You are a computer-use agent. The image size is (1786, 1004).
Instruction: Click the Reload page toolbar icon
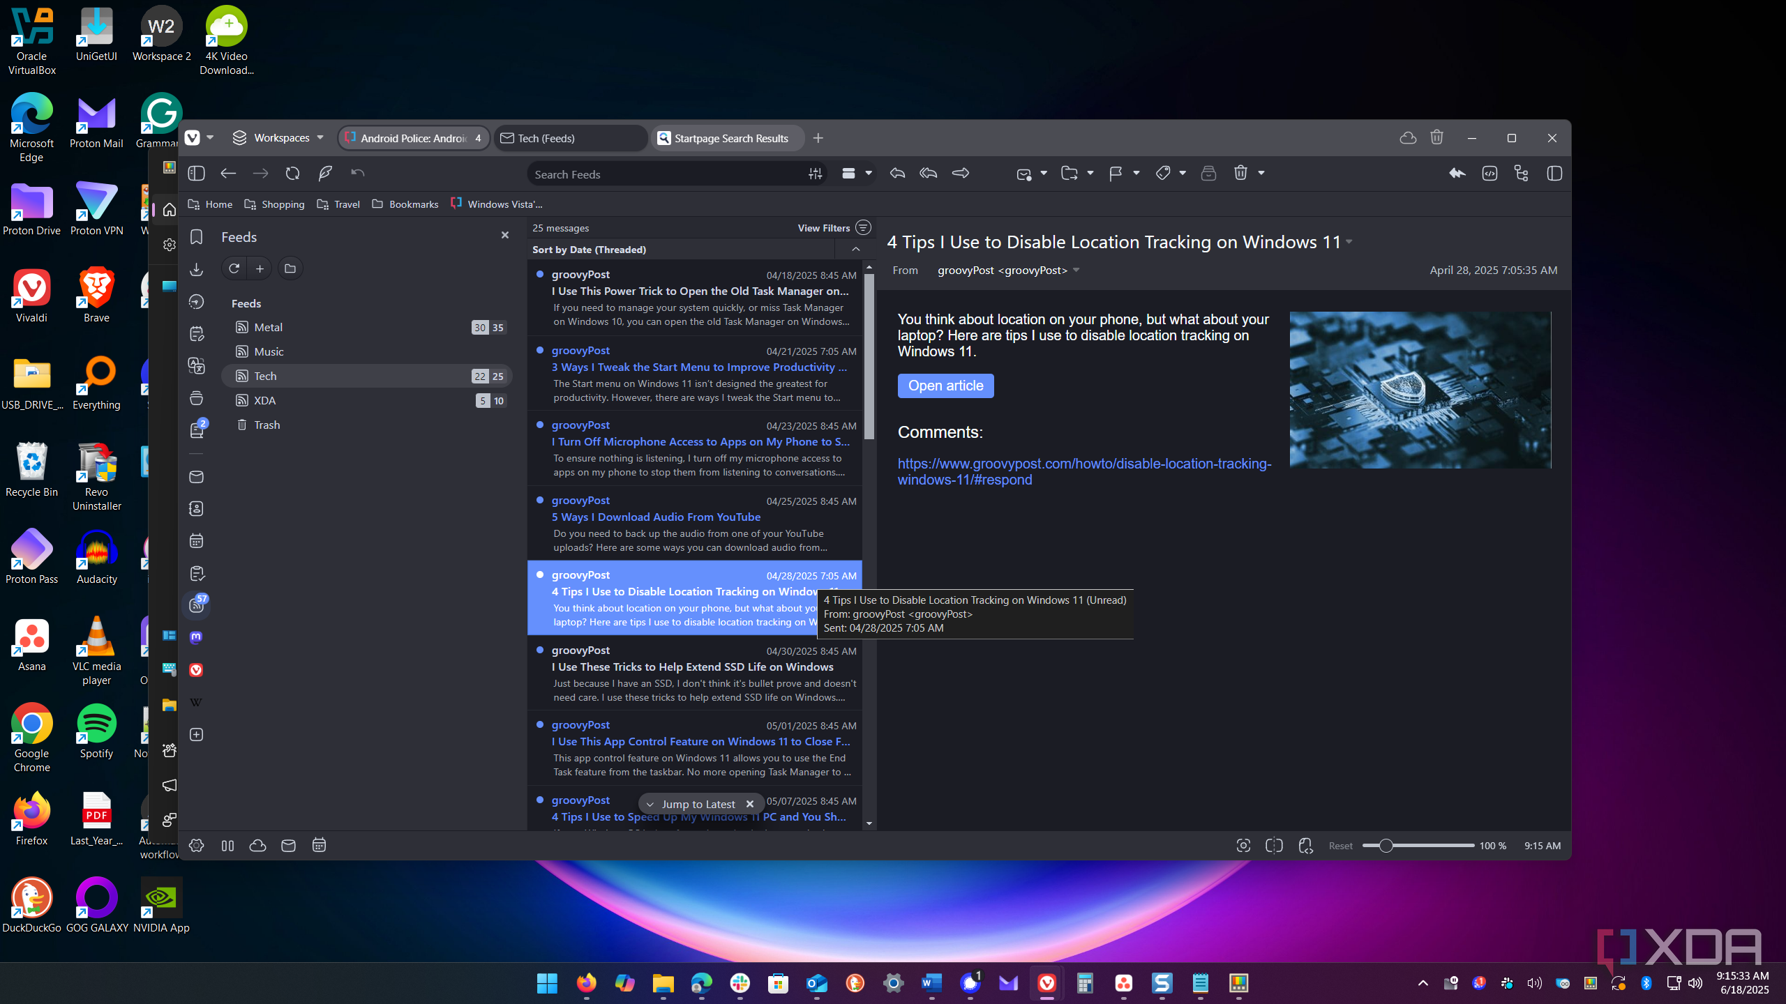[292, 174]
